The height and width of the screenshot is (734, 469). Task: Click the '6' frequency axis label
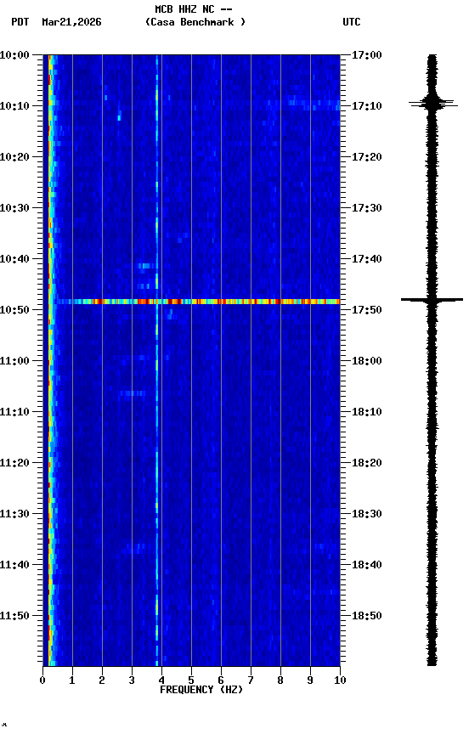pyautogui.click(x=221, y=681)
